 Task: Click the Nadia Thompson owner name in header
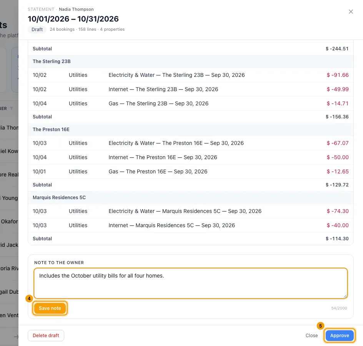pyautogui.click(x=76, y=9)
